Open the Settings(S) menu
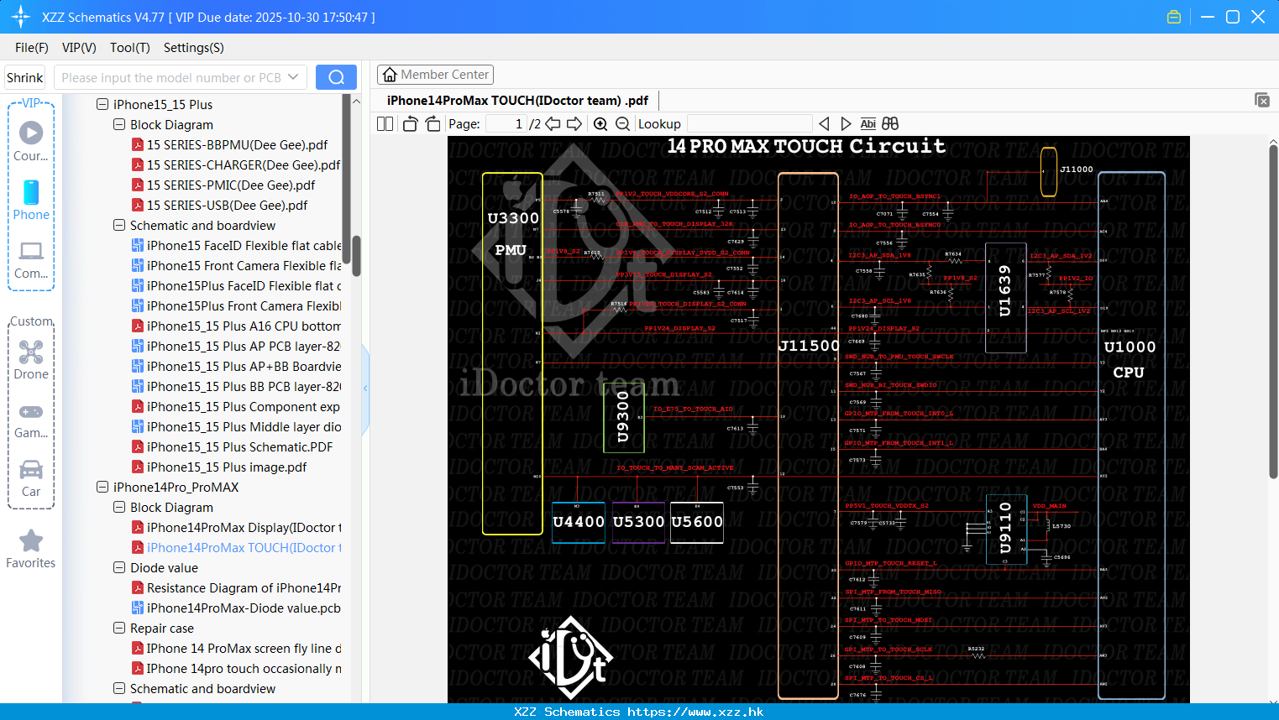This screenshot has width=1279, height=720. pos(193,48)
